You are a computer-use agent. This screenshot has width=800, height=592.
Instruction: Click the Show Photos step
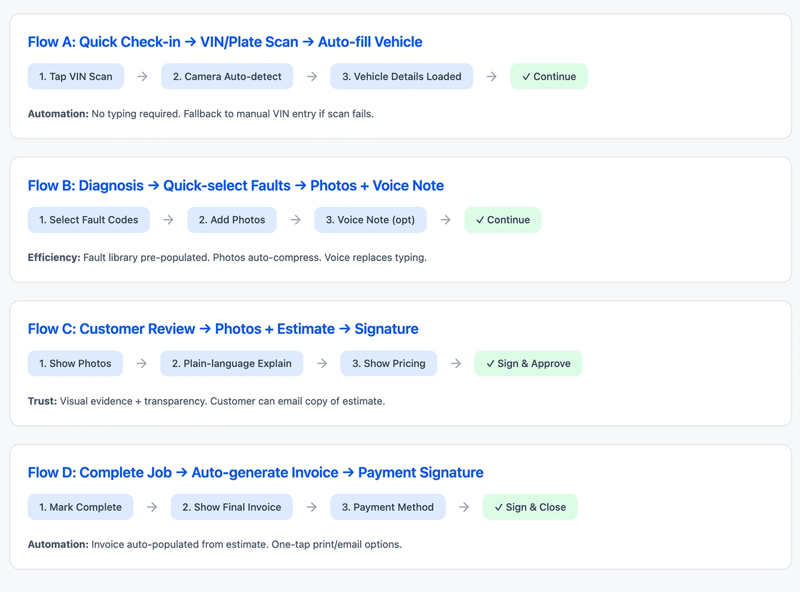[75, 364]
